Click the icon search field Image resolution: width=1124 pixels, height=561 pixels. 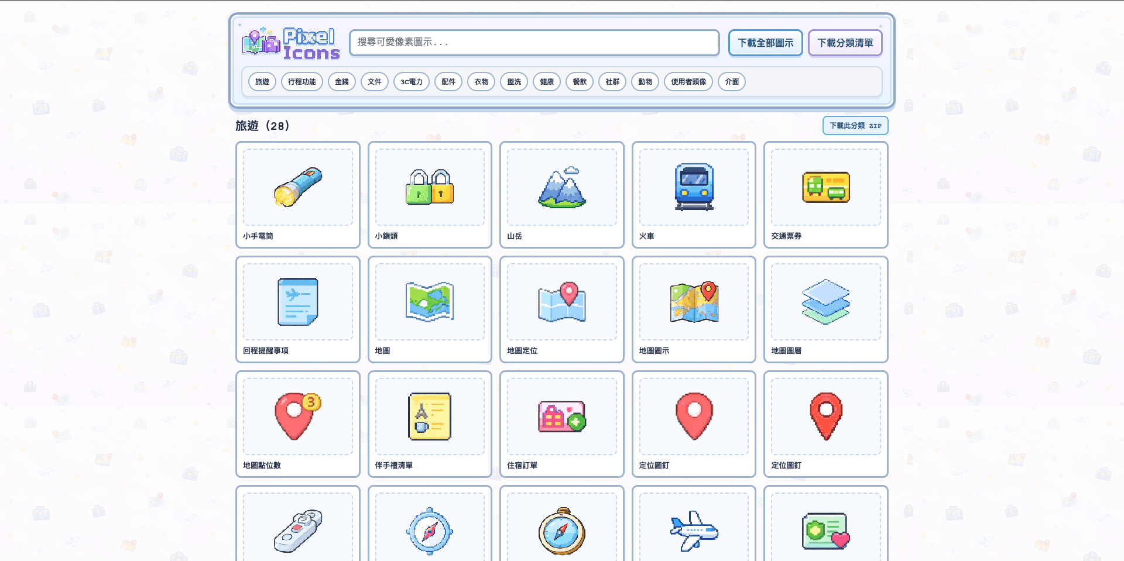point(534,43)
